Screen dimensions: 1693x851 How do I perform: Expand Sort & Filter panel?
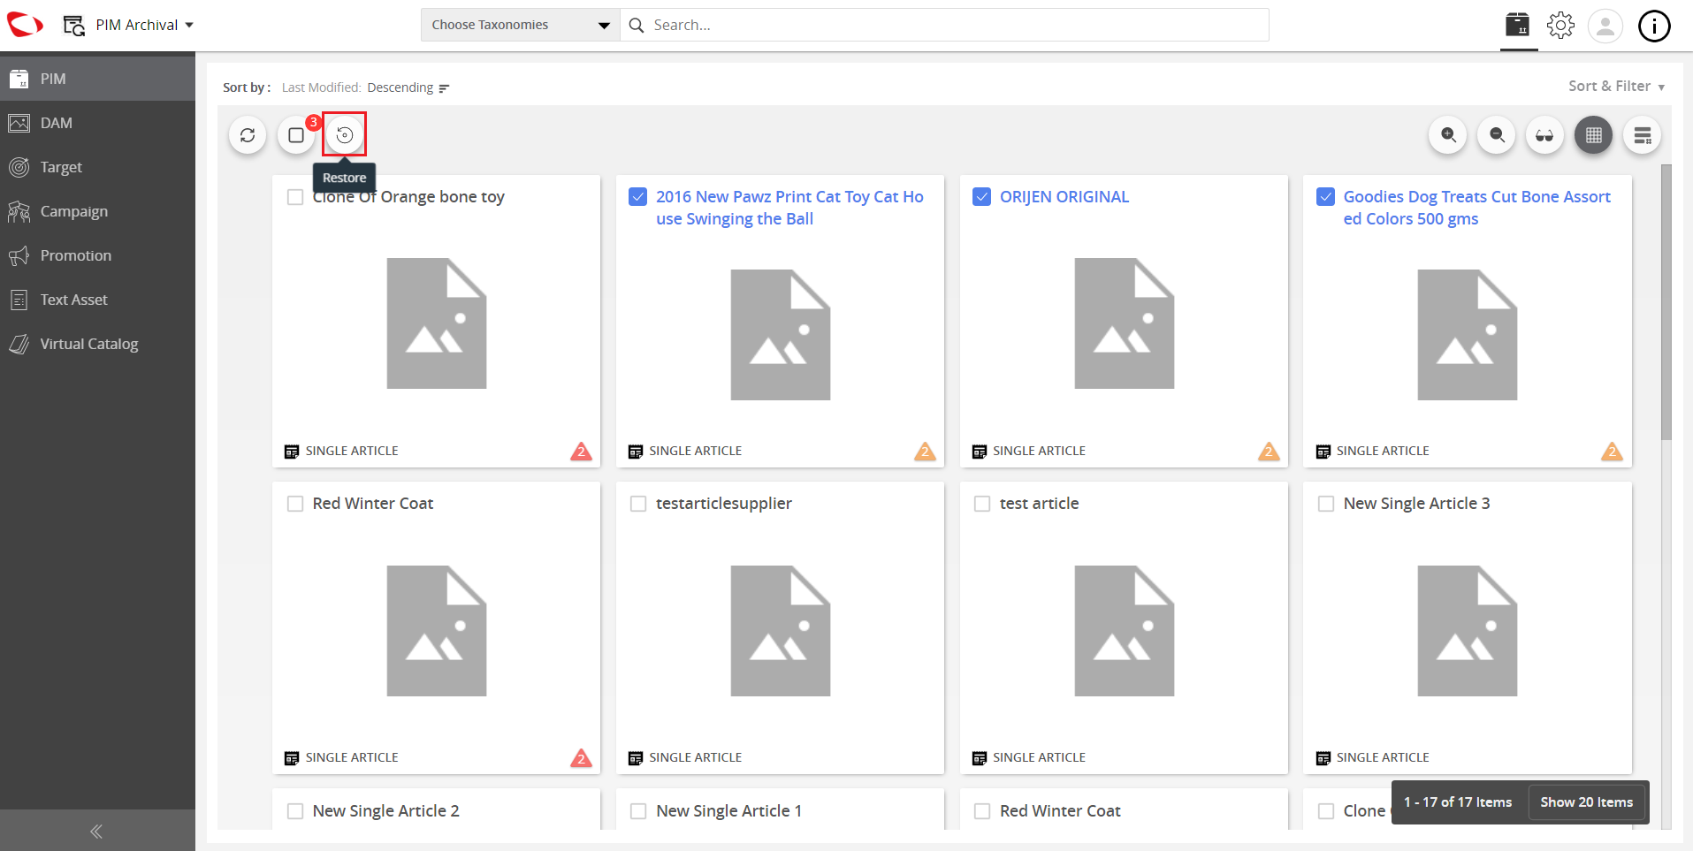click(x=1616, y=86)
